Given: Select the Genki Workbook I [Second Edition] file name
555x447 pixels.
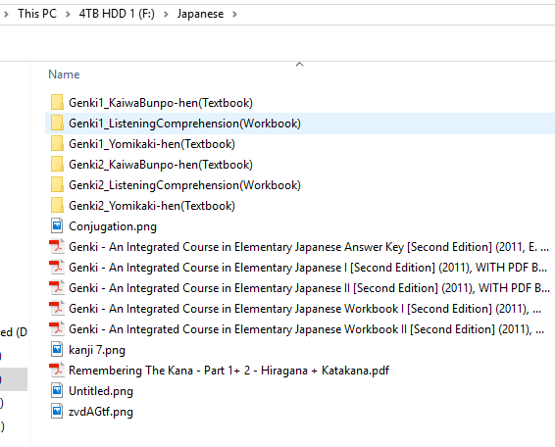Looking at the screenshot, I should [305, 308].
